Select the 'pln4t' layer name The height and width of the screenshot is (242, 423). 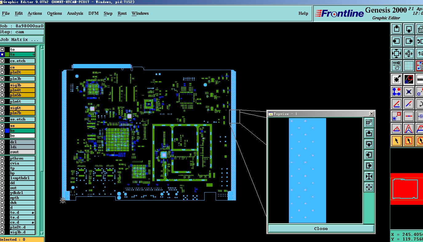tap(22, 90)
